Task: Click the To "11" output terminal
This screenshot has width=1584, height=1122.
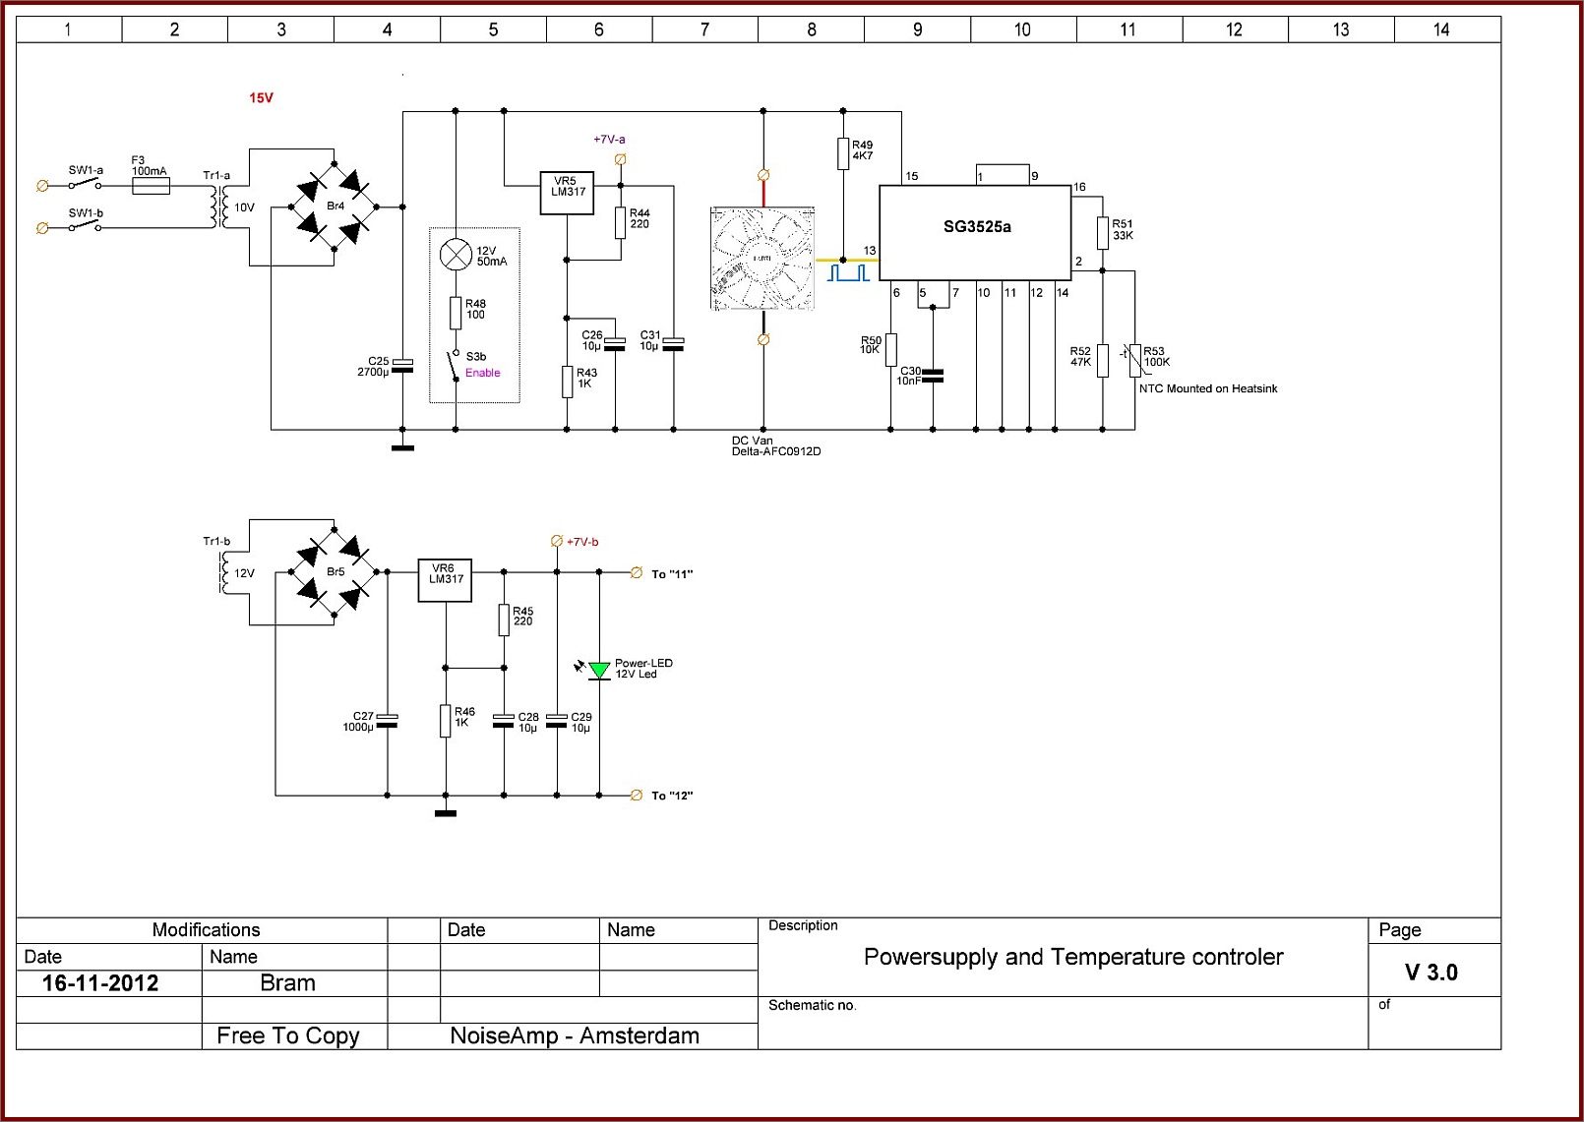Action: 637,572
